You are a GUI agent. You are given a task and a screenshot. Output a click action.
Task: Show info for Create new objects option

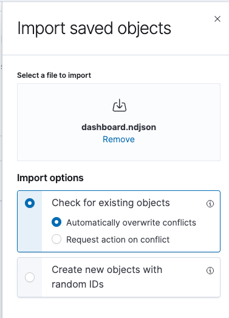click(x=210, y=271)
